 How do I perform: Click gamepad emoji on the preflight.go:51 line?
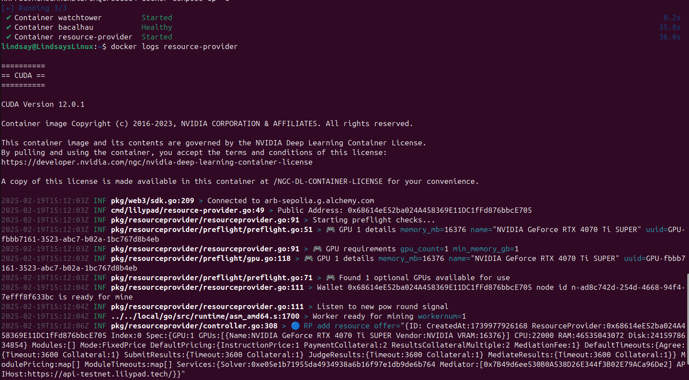[x=330, y=229]
